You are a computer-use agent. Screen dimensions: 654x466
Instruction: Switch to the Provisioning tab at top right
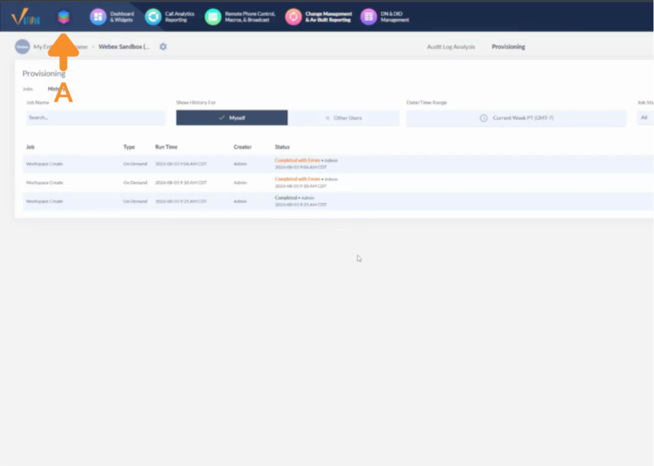coord(509,47)
